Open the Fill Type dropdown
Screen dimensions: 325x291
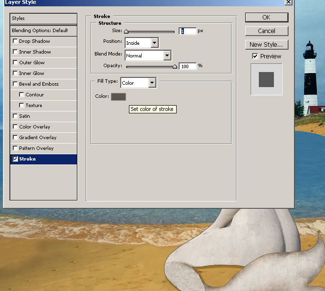(x=138, y=83)
